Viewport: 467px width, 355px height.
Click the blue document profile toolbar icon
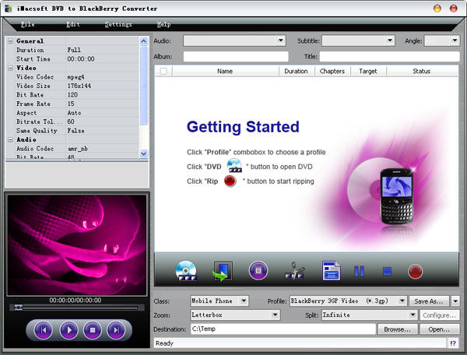pos(332,271)
